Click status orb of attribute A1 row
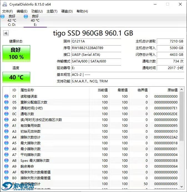The width and height of the screenshot is (187, 192). pos(6,125)
